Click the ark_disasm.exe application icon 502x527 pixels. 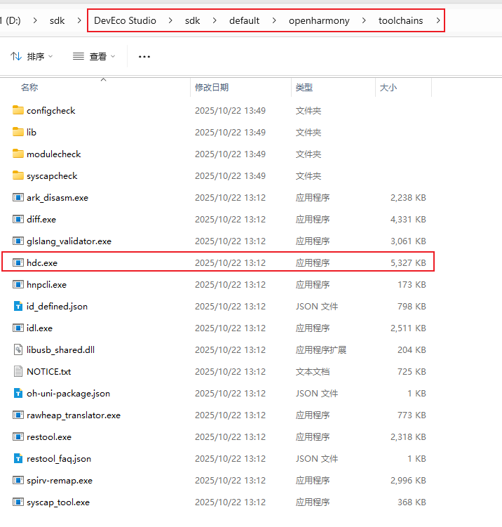pyautogui.click(x=18, y=197)
